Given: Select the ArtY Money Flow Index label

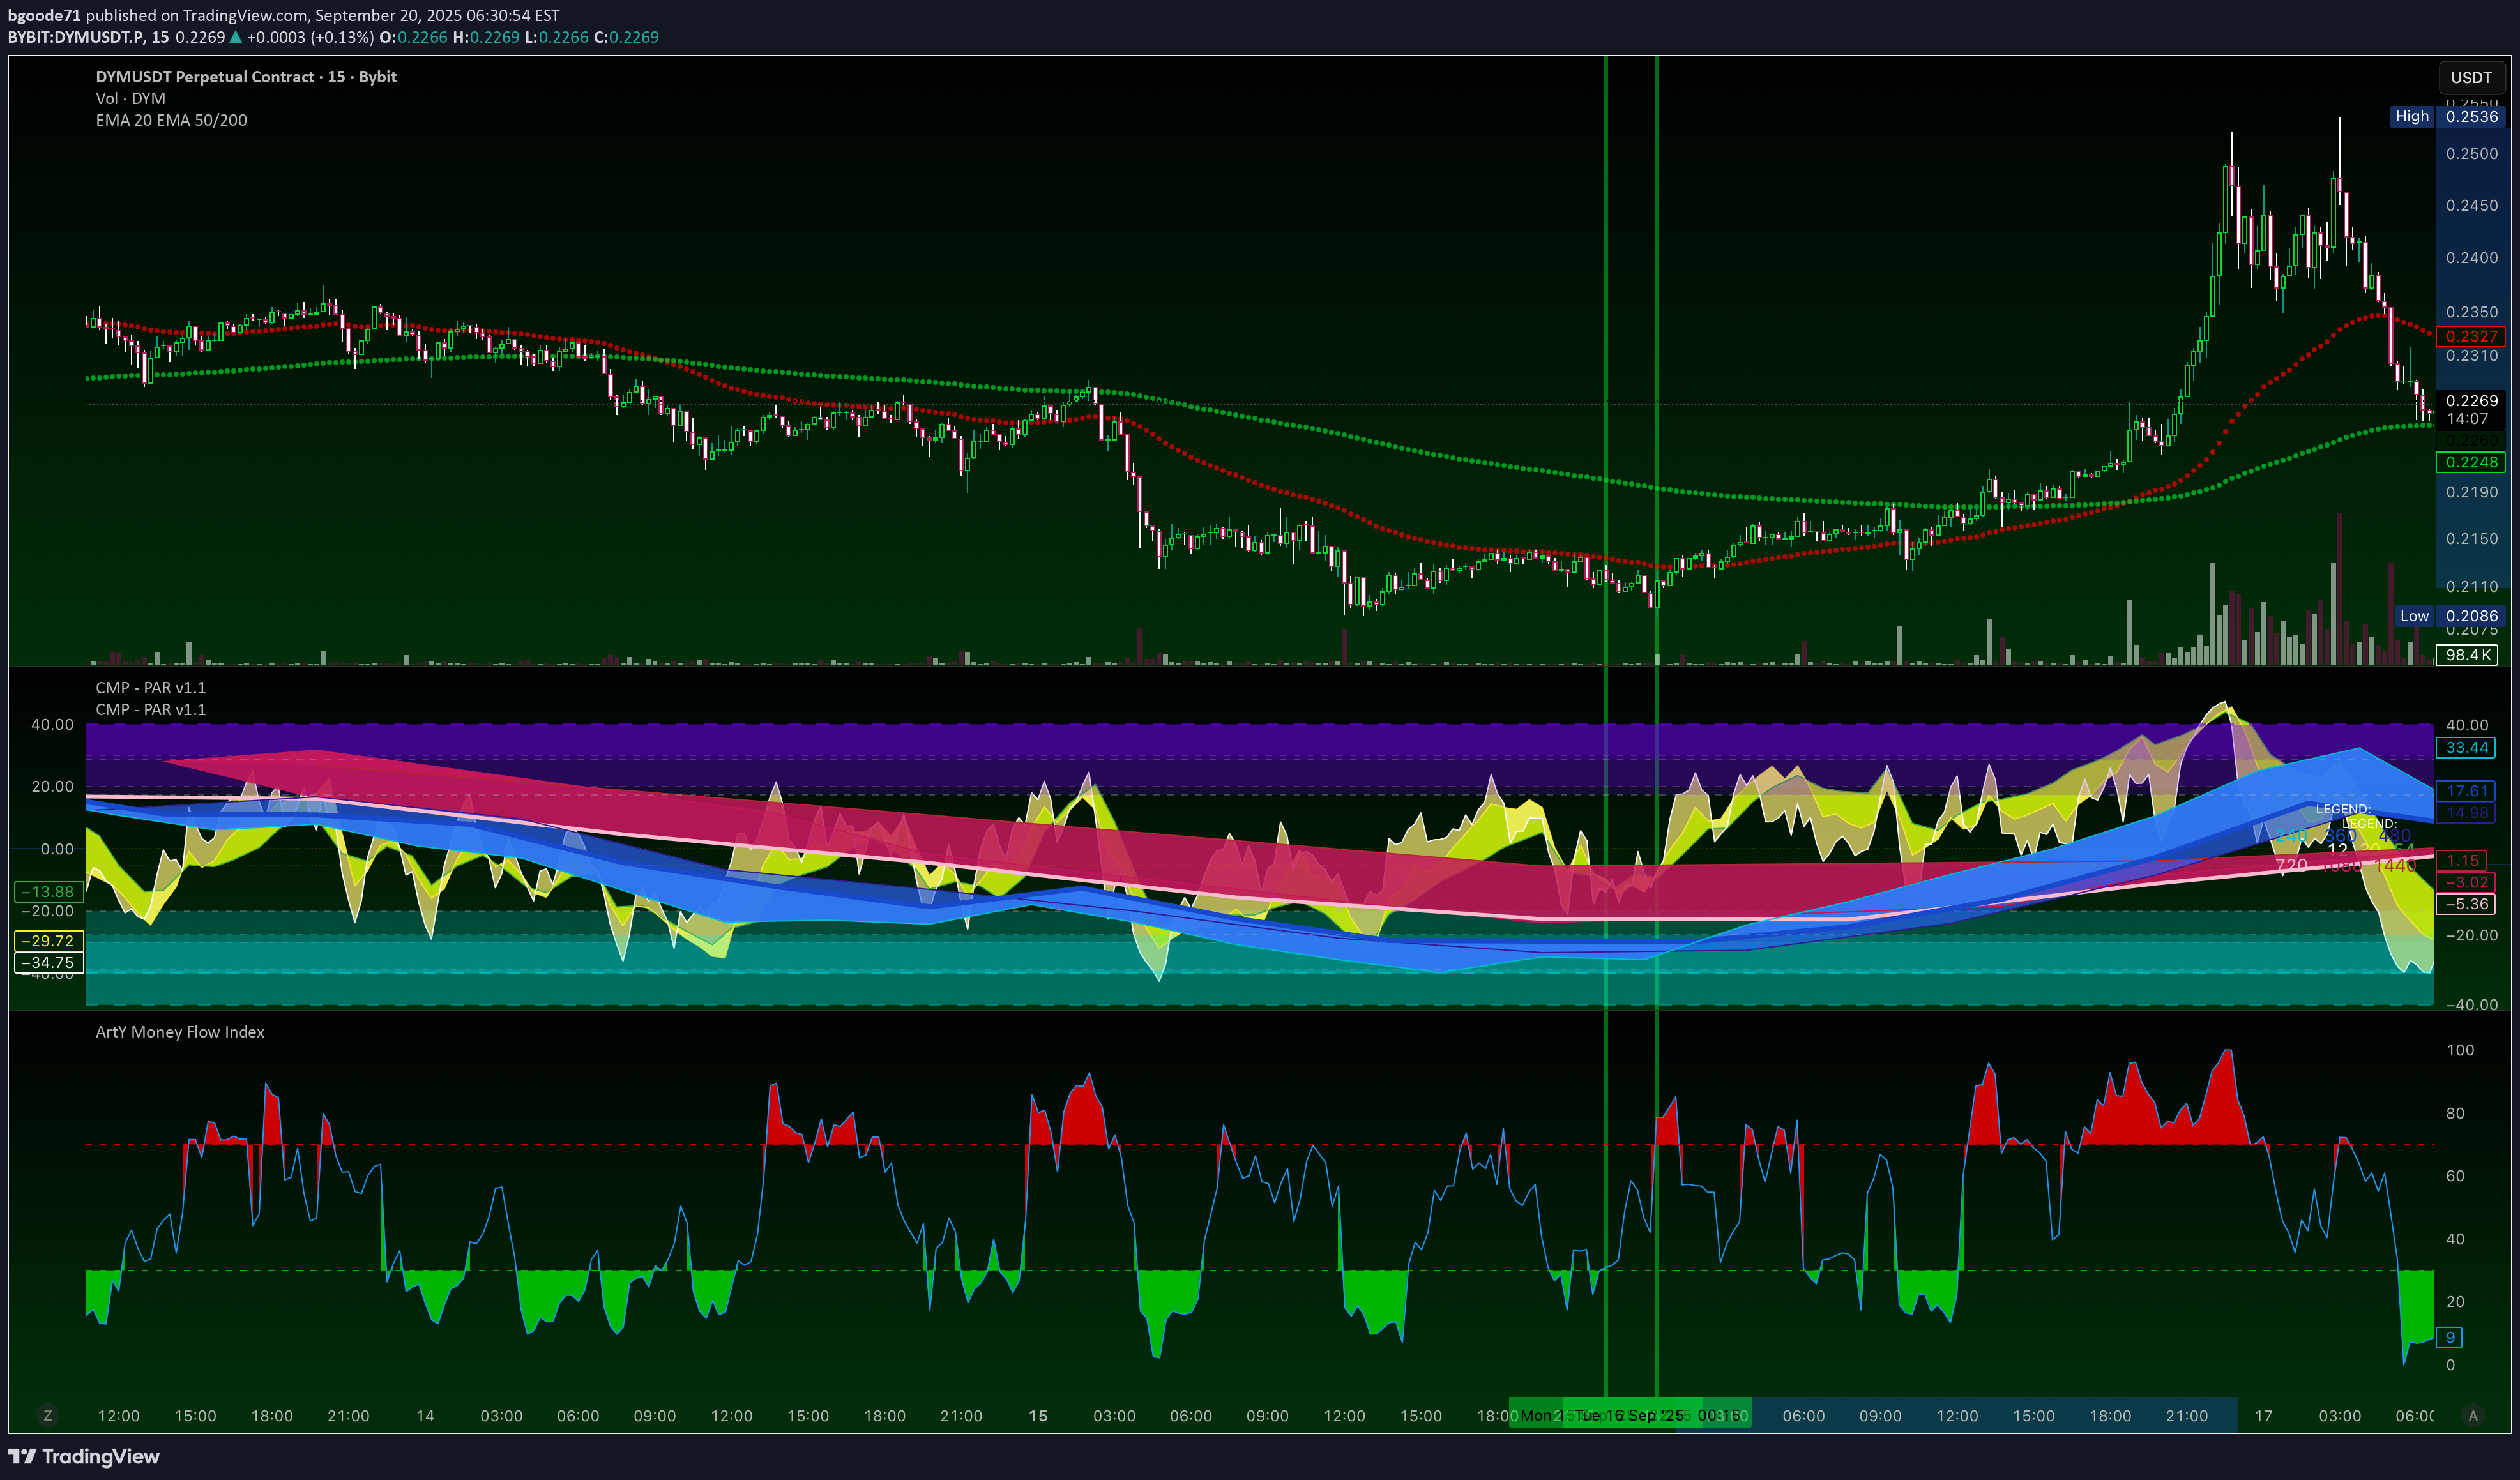Looking at the screenshot, I should (x=180, y=1032).
